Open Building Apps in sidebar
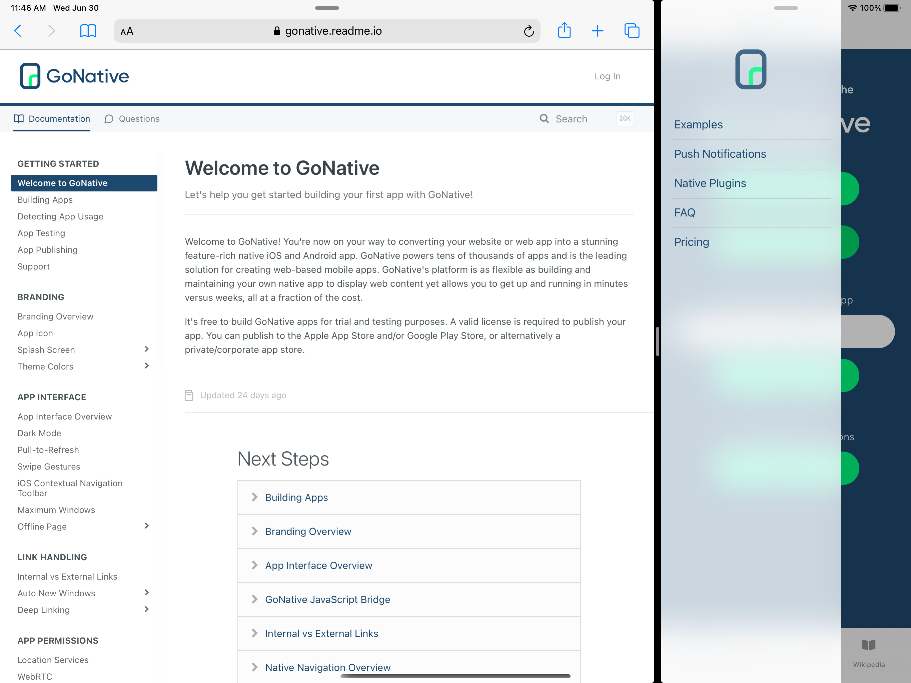Screen dimensions: 911x683 [45, 200]
